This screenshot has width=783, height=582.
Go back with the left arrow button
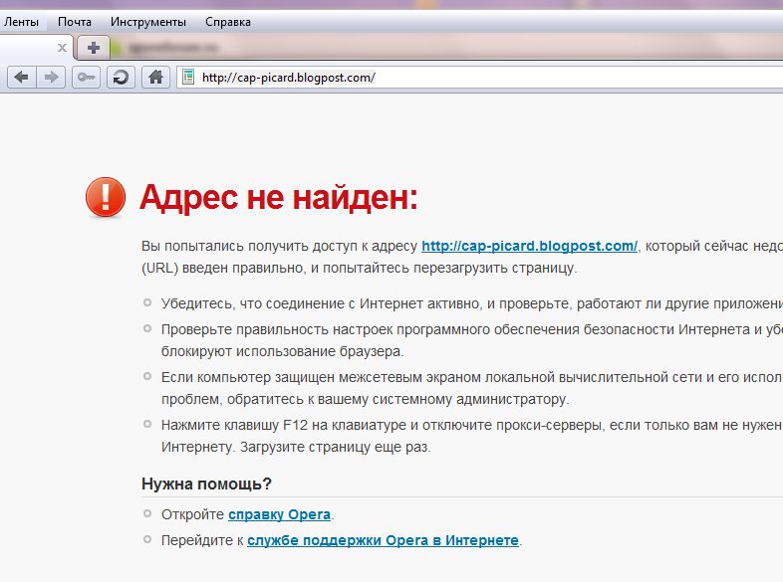22,78
